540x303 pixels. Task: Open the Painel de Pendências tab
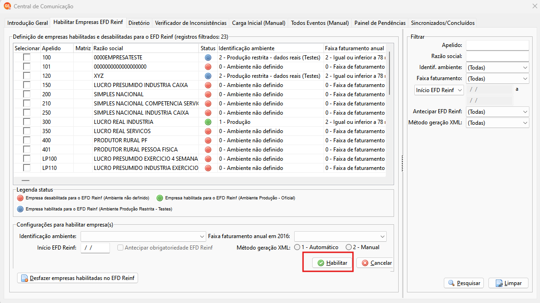[x=380, y=23]
